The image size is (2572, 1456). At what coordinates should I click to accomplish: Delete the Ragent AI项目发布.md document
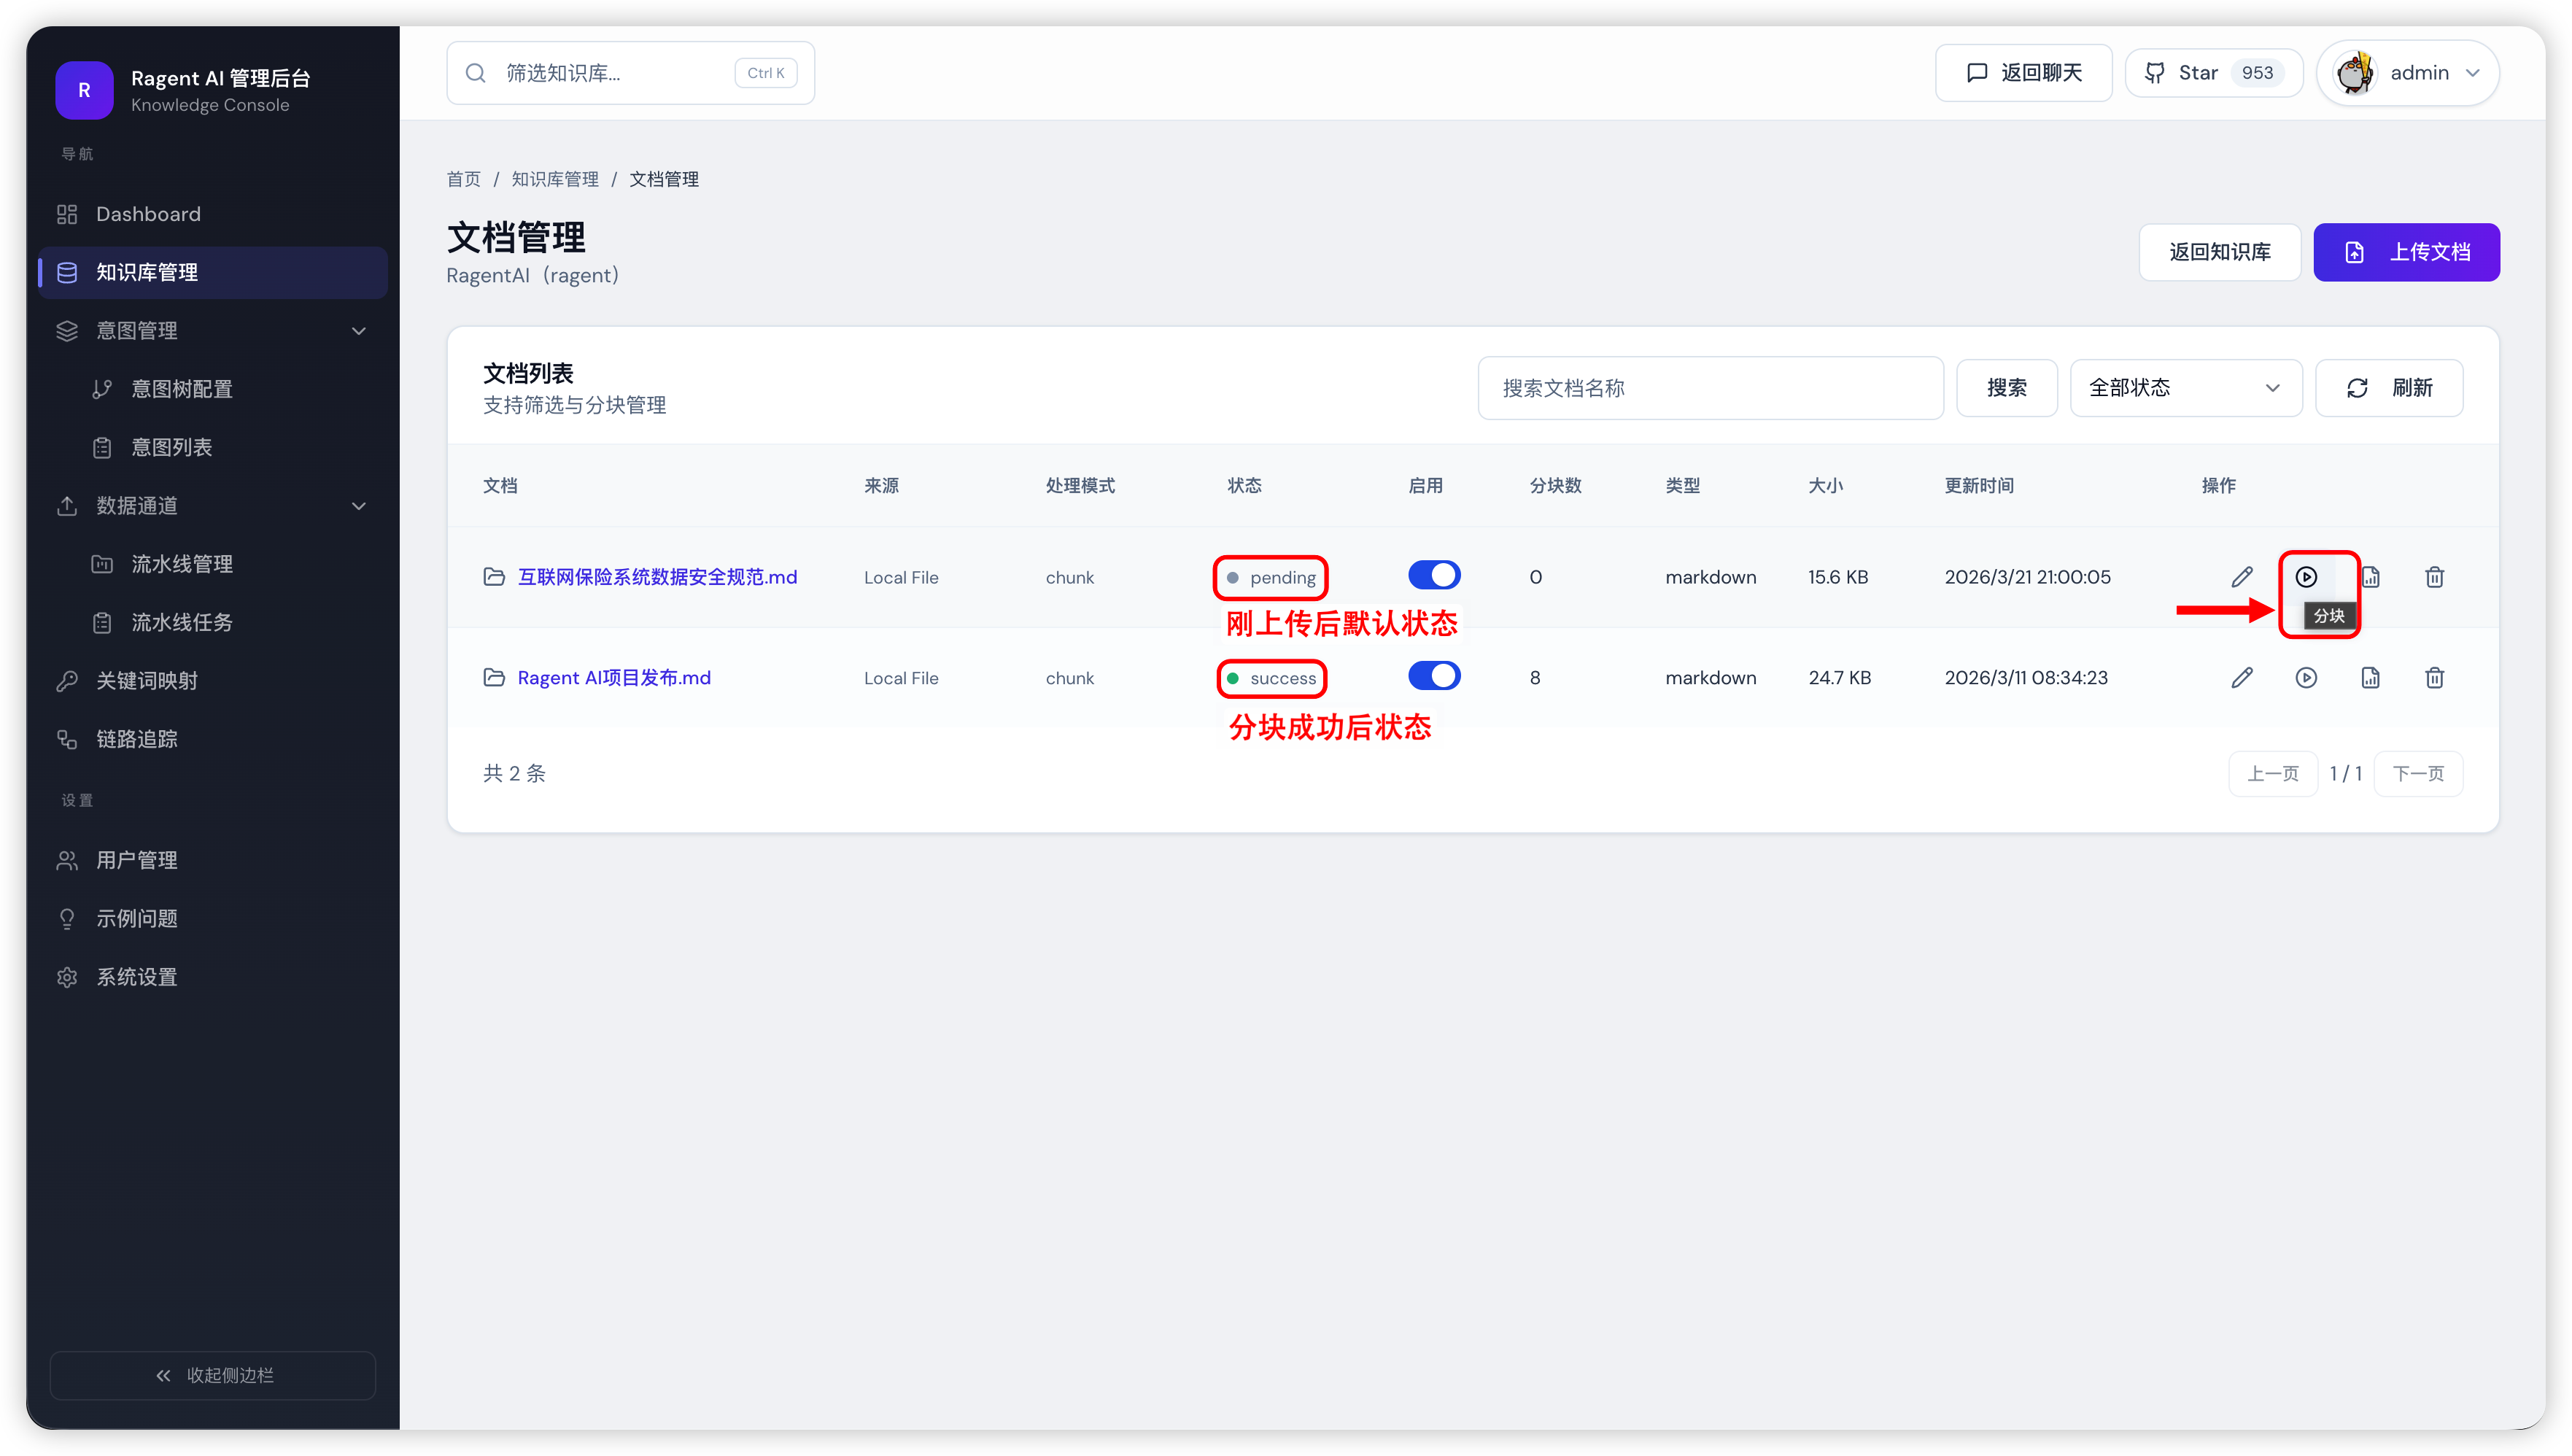[2434, 678]
